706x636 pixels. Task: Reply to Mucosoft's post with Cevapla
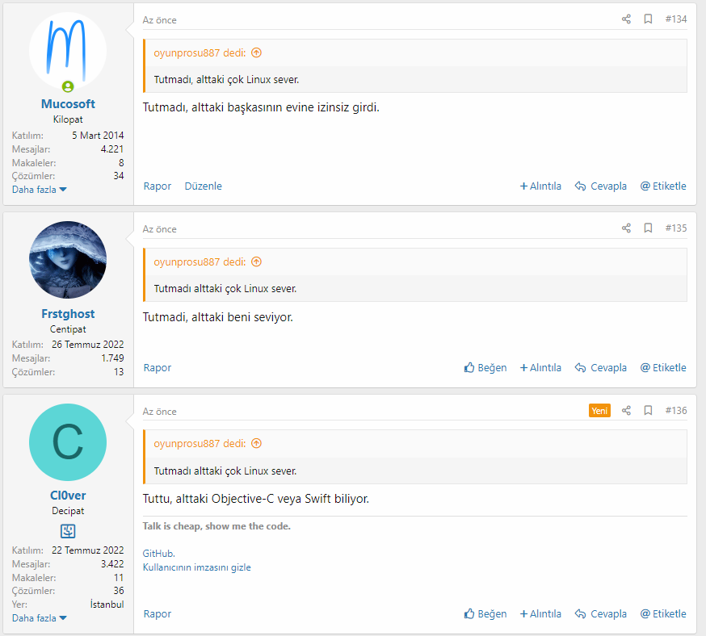click(601, 186)
